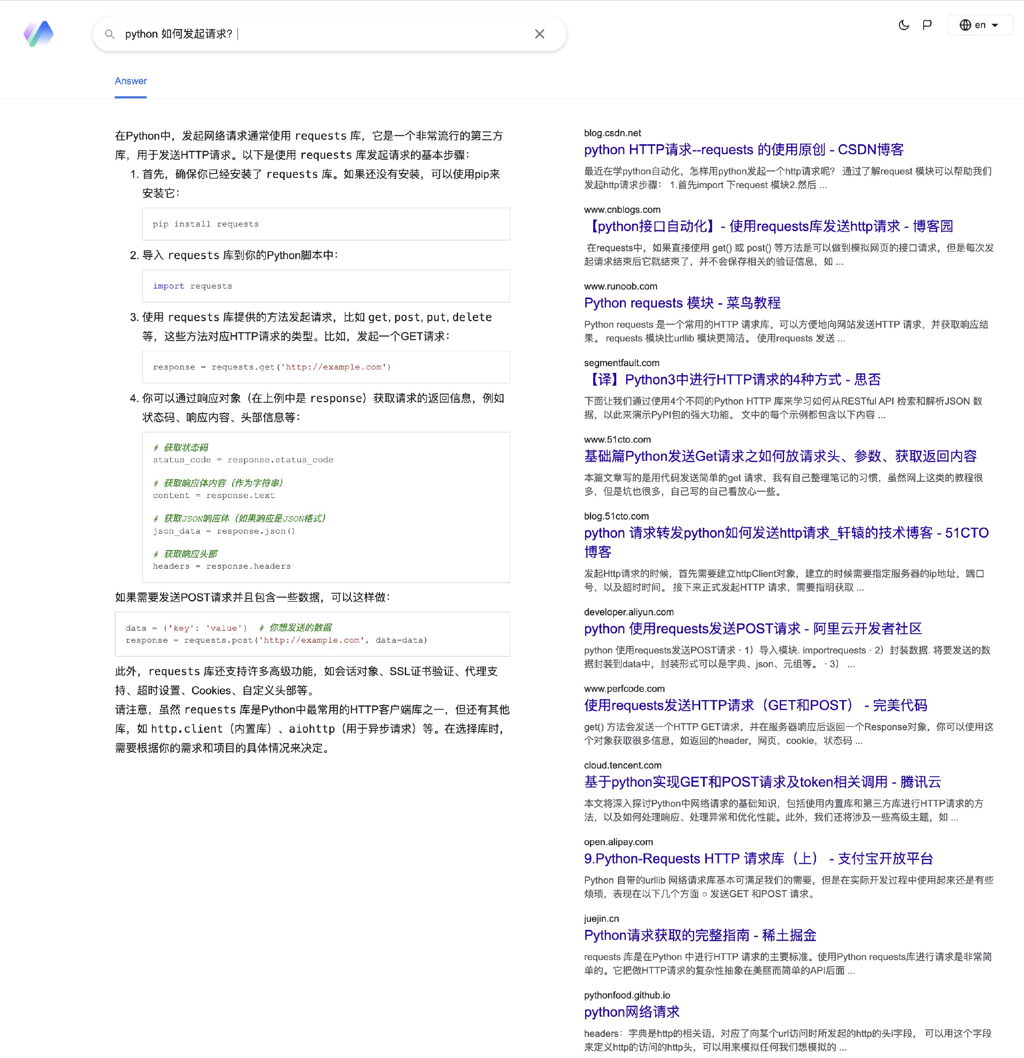Viewport: 1024px width, 1058px height.
Task: Open Tencent Cloud token result link
Action: click(763, 782)
